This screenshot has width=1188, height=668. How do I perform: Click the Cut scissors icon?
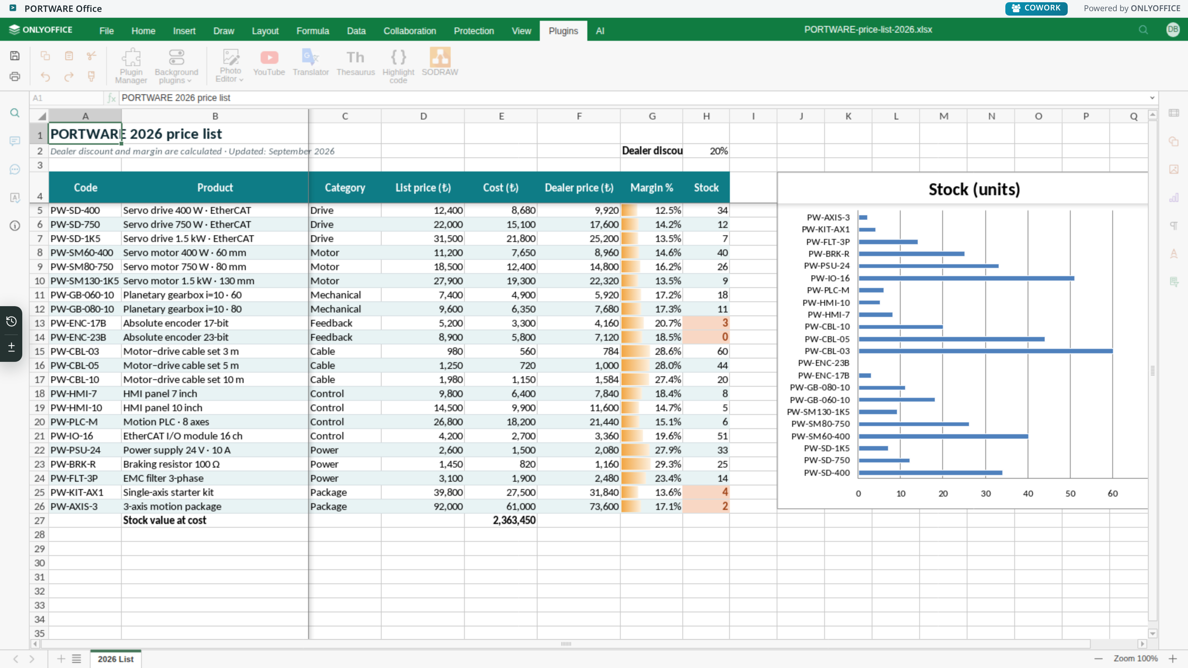pos(91,56)
